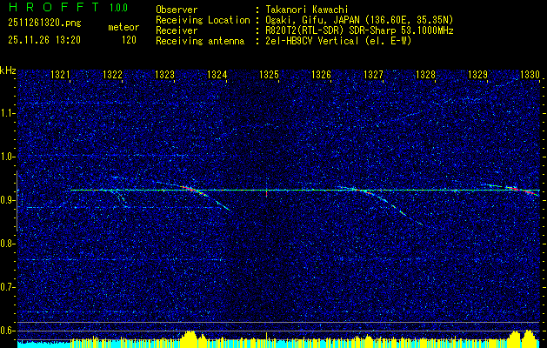Click the Receiving antenna field label
The height and width of the screenshot is (348, 547).
[200, 41]
